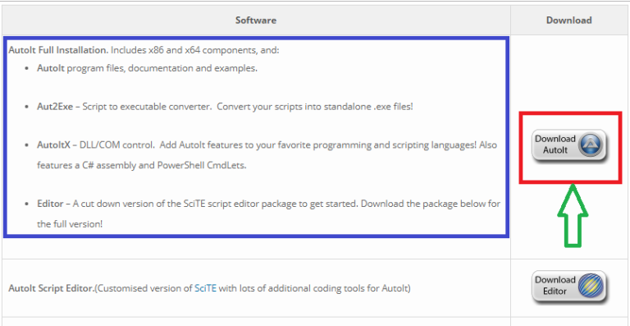Click the Software column header
630x326 pixels.
pos(256,20)
